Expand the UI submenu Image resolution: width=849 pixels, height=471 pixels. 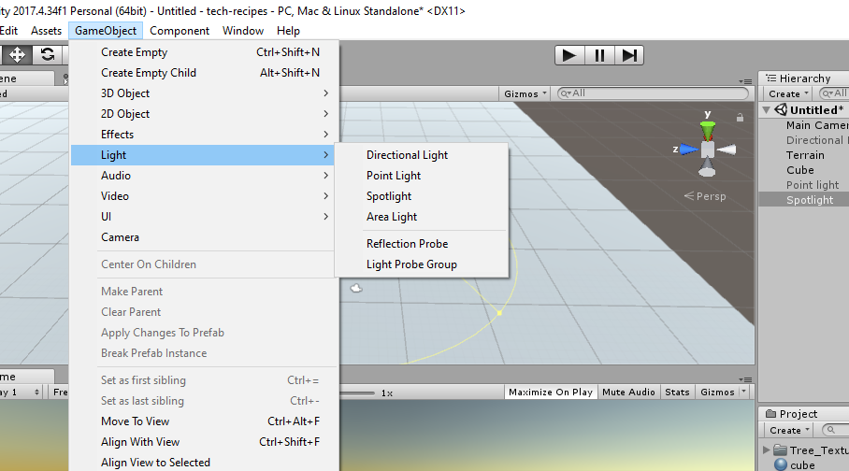205,217
